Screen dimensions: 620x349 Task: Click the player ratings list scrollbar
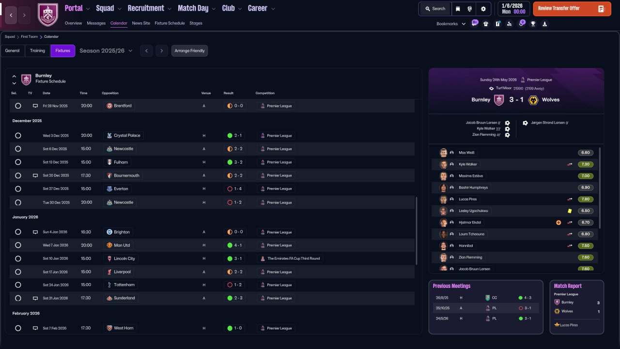pos(600,188)
